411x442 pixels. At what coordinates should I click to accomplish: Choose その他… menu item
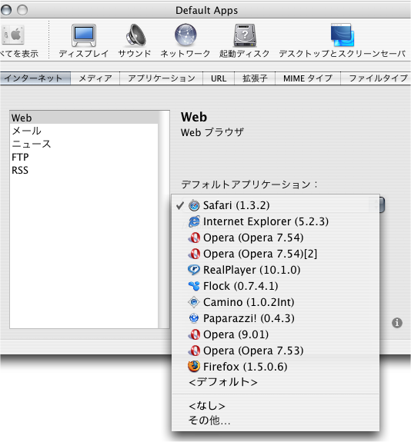coord(276,420)
